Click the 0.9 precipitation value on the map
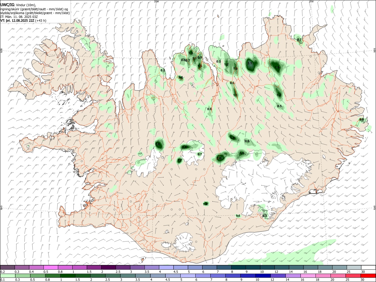The image size is (376, 282). tap(200, 58)
